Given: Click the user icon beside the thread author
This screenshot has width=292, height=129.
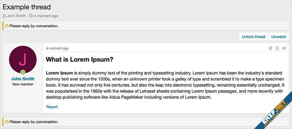Looking at the screenshot, I should [4, 16].
